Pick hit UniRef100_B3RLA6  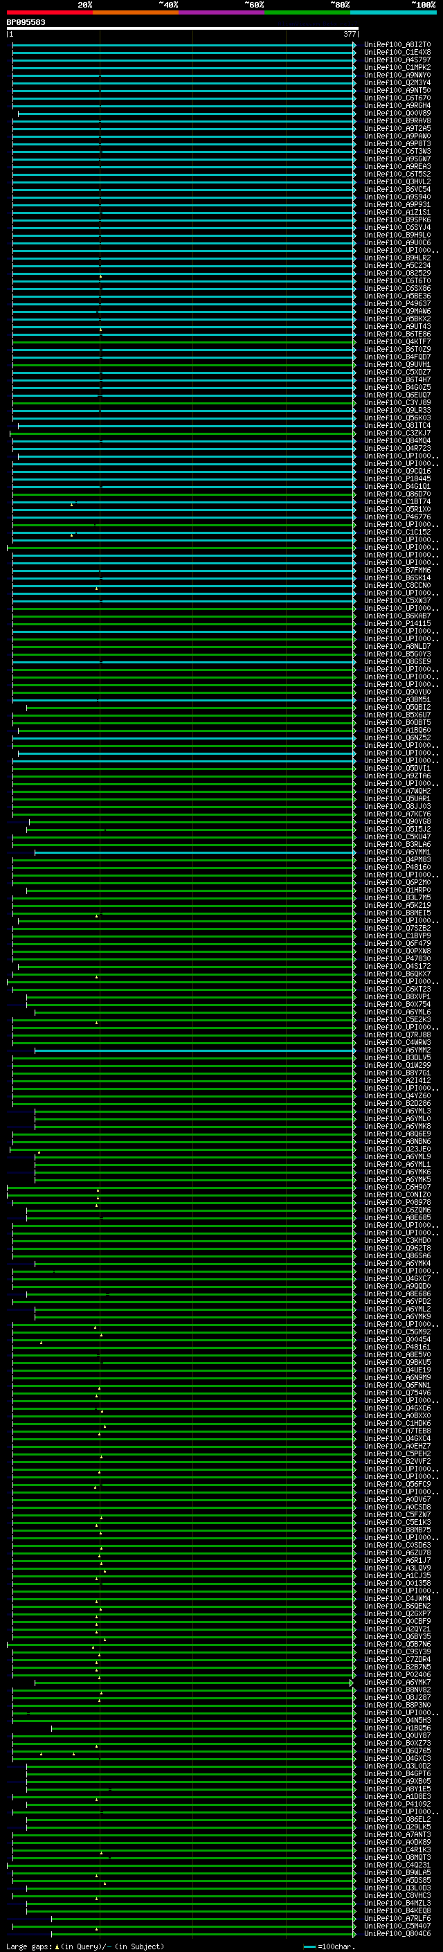coord(397,844)
